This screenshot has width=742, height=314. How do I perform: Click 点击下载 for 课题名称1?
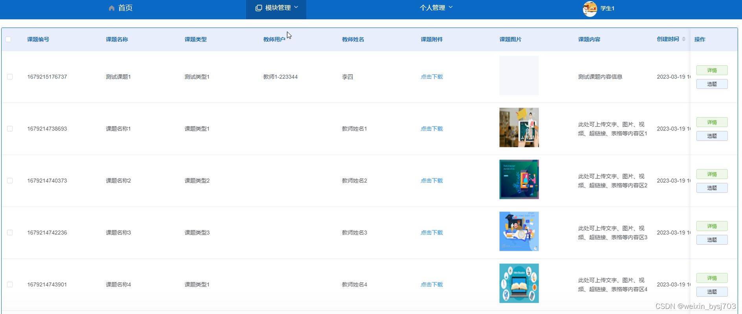click(x=432, y=129)
